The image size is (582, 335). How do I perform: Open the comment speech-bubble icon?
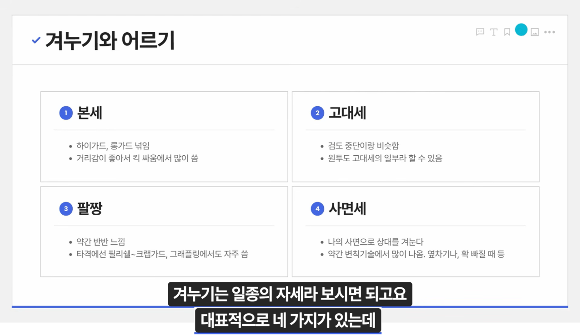pyautogui.click(x=480, y=32)
